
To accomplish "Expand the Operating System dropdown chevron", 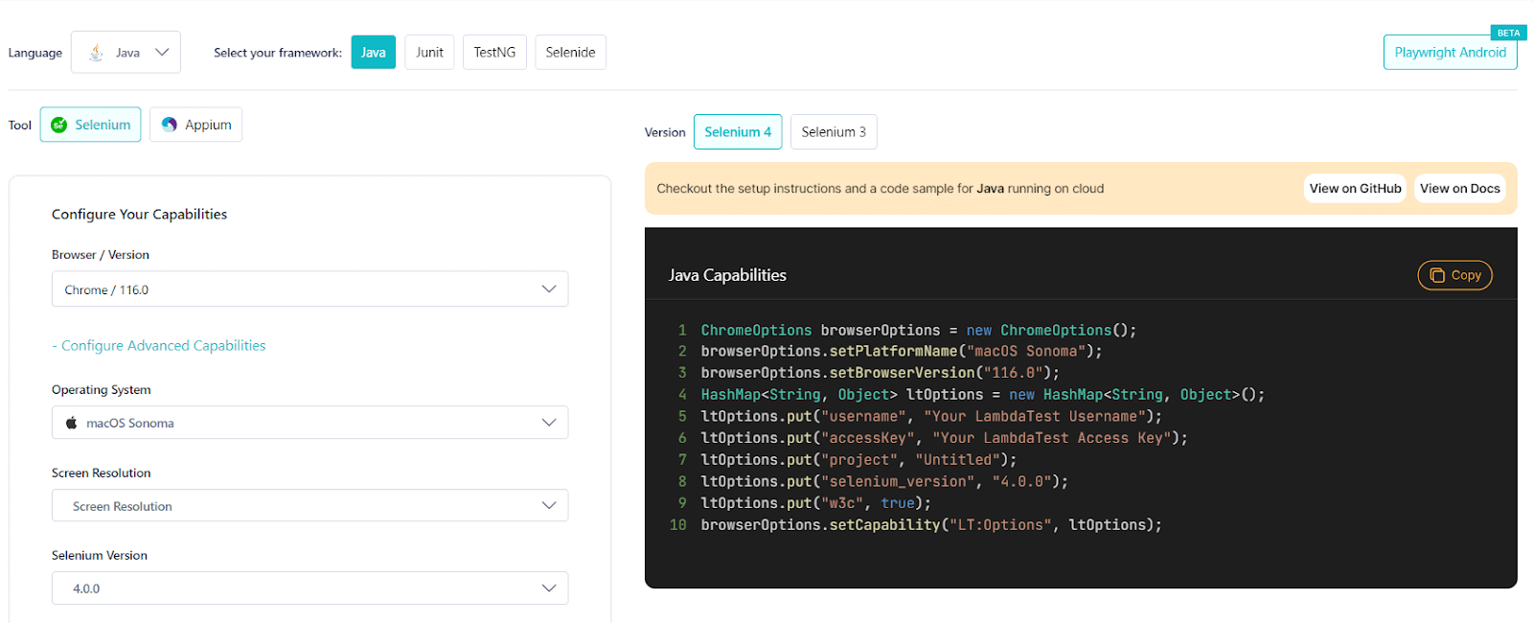I will 549,423.
